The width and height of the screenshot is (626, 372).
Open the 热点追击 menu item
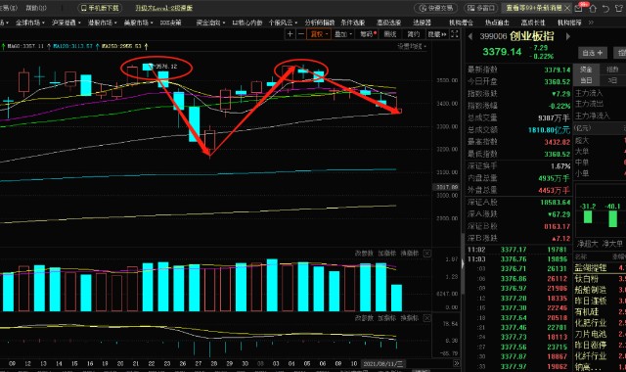[x=497, y=23]
